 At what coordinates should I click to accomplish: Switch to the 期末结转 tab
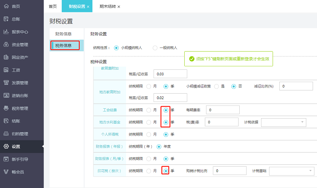tap(107, 6)
